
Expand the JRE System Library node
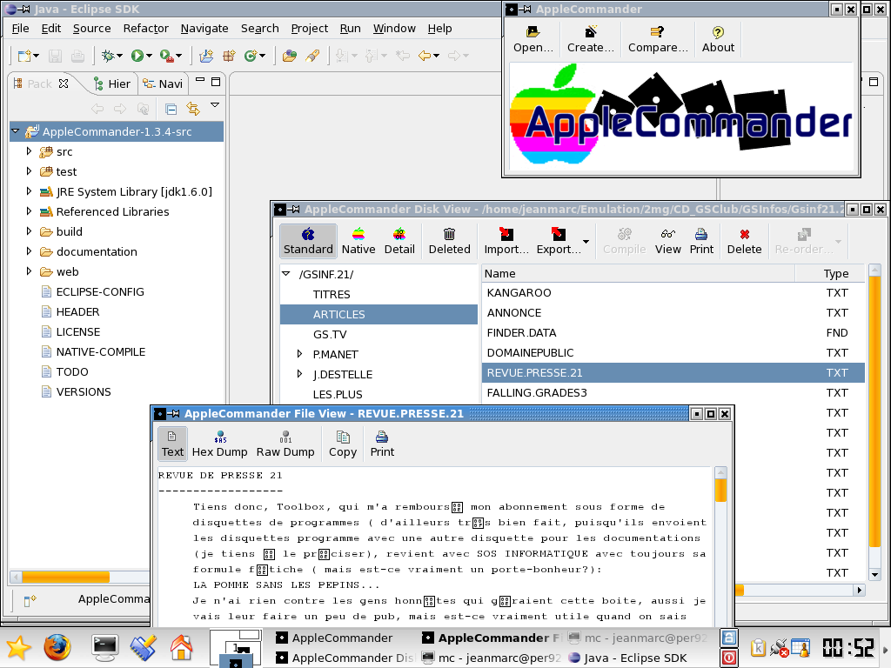coord(29,190)
